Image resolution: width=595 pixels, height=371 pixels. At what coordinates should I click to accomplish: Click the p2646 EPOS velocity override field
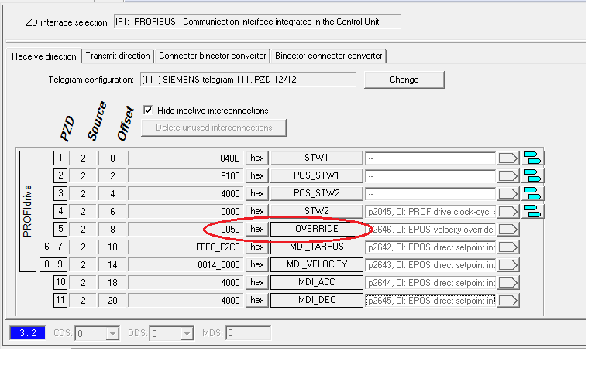pos(430,230)
